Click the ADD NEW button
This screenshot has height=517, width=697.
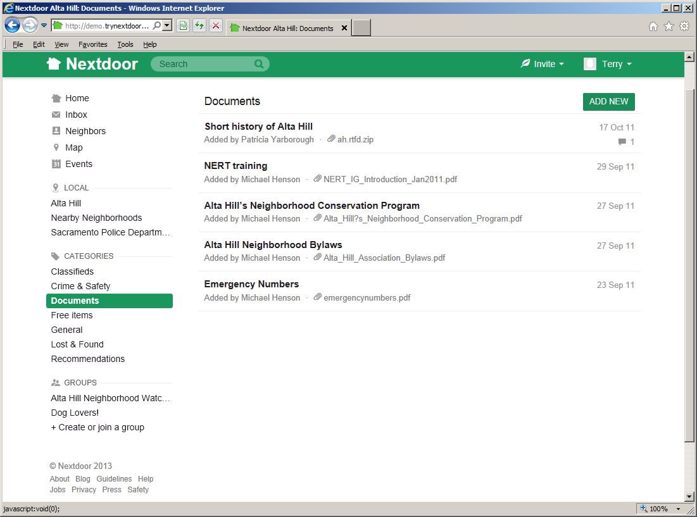point(608,101)
